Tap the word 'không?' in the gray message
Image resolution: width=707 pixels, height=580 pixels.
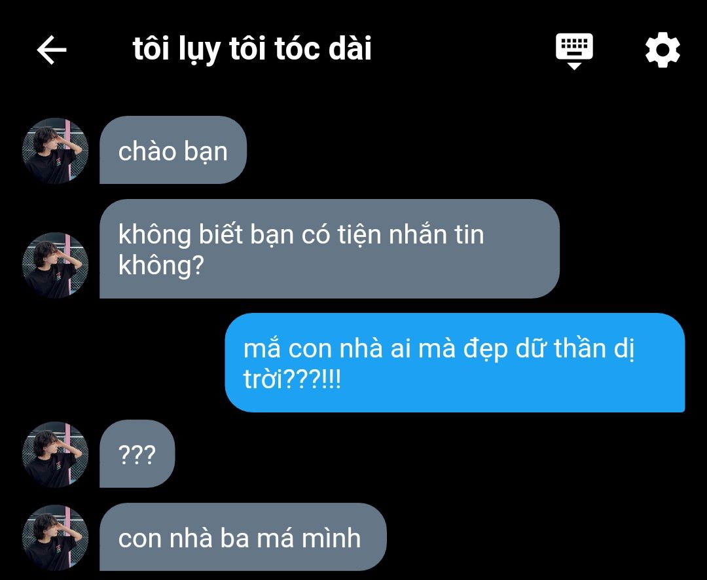tap(161, 264)
